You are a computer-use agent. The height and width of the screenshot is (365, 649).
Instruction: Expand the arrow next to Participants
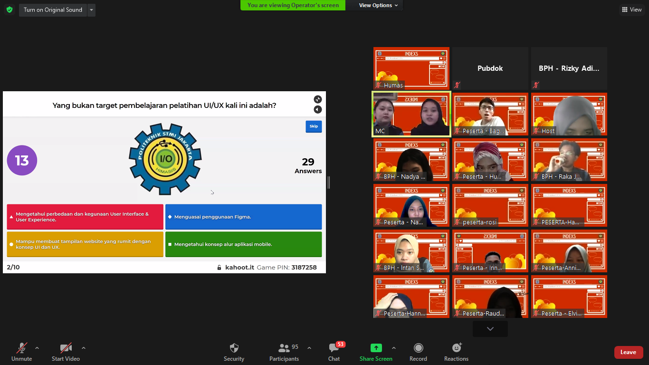point(309,348)
